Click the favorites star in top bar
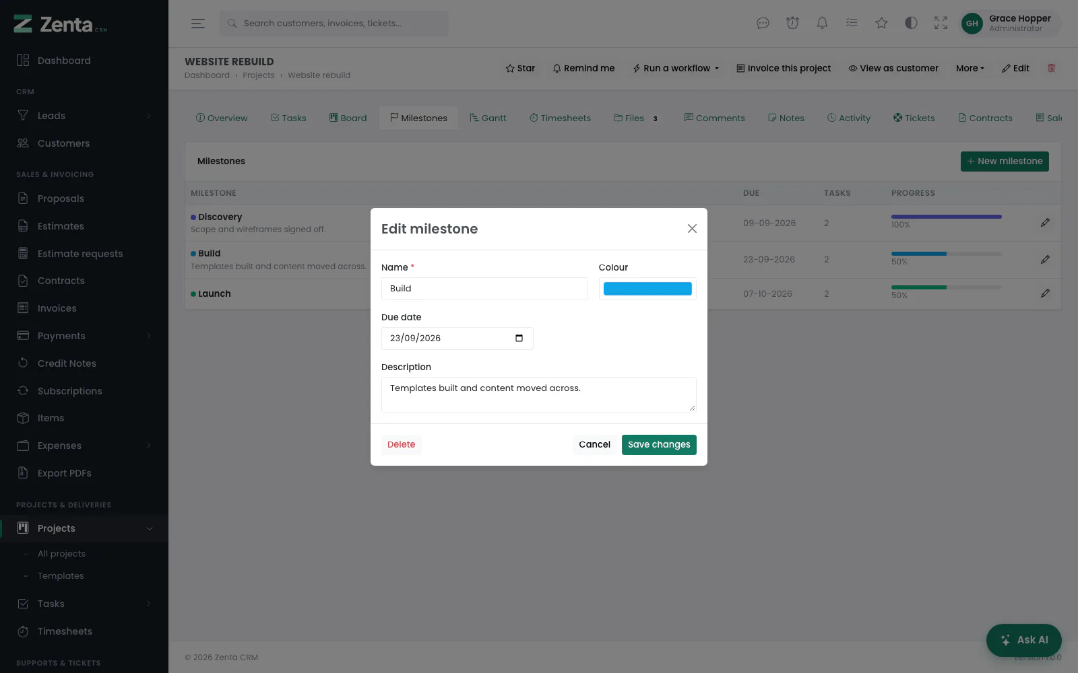1078x673 pixels. tap(881, 24)
